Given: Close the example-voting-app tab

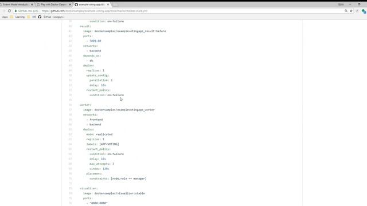Looking at the screenshot, I should click(x=108, y=5).
